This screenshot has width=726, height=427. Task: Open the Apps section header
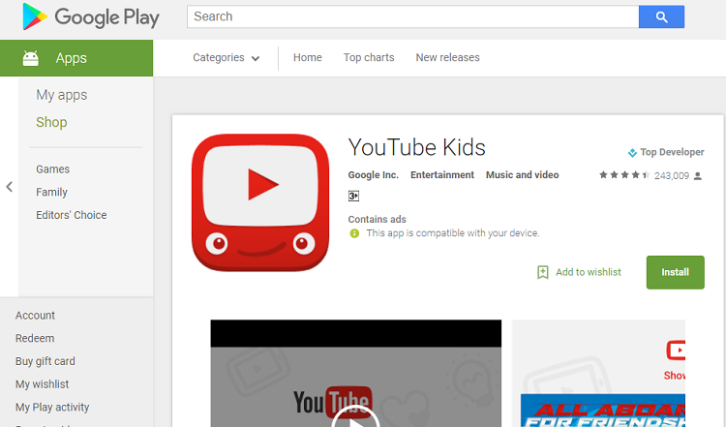(x=76, y=58)
